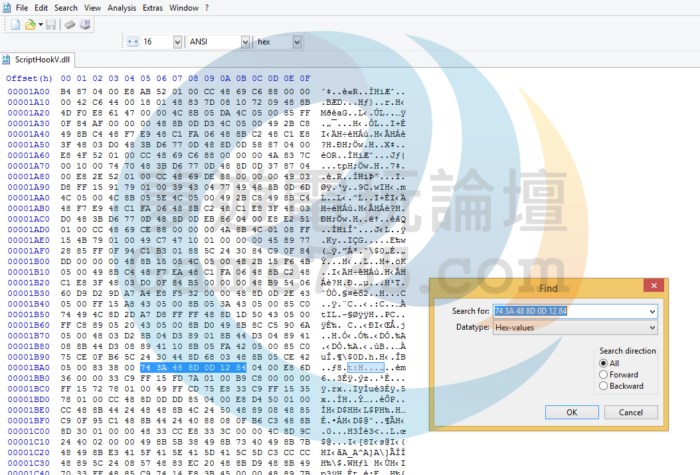Click the Open file folder icon
The width and height of the screenshot is (700, 475).
point(30,25)
